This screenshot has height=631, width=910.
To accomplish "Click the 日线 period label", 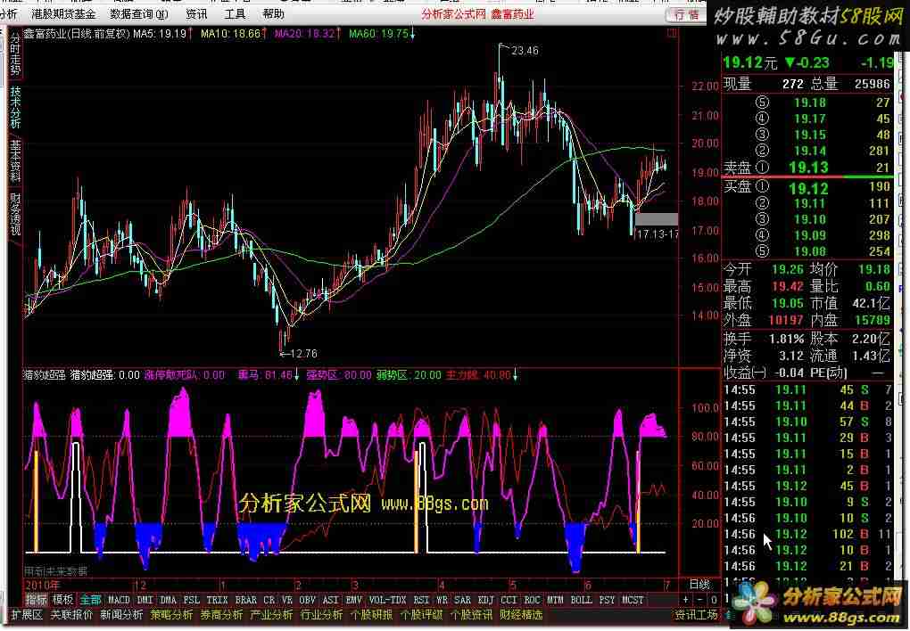I will [699, 585].
